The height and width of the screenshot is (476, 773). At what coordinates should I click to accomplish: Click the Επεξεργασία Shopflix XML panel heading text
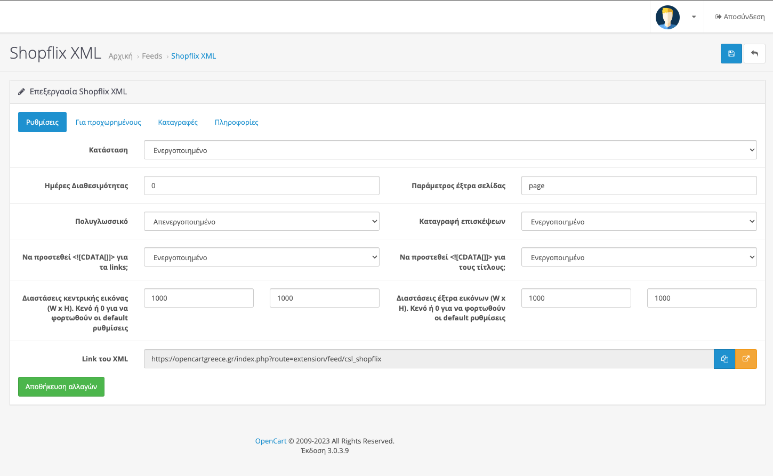point(78,92)
